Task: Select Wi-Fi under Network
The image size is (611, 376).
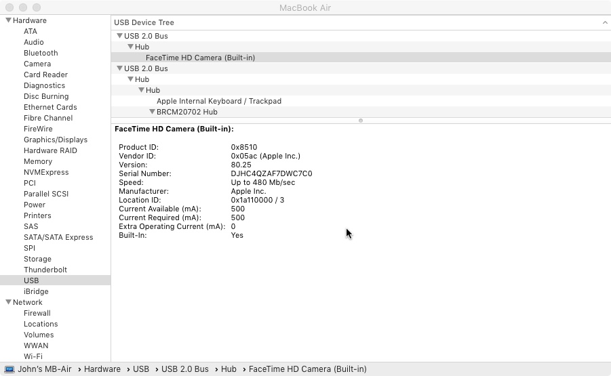Action: pos(33,356)
